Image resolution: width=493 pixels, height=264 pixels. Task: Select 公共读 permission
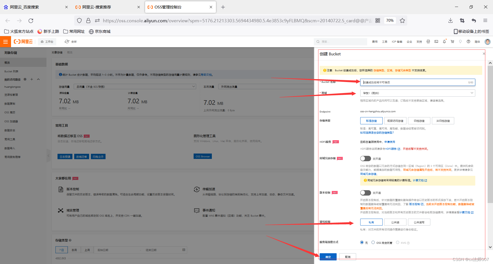click(395, 222)
